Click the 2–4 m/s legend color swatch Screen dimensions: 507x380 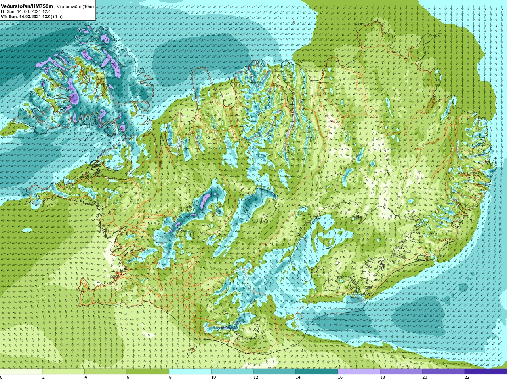click(63, 372)
